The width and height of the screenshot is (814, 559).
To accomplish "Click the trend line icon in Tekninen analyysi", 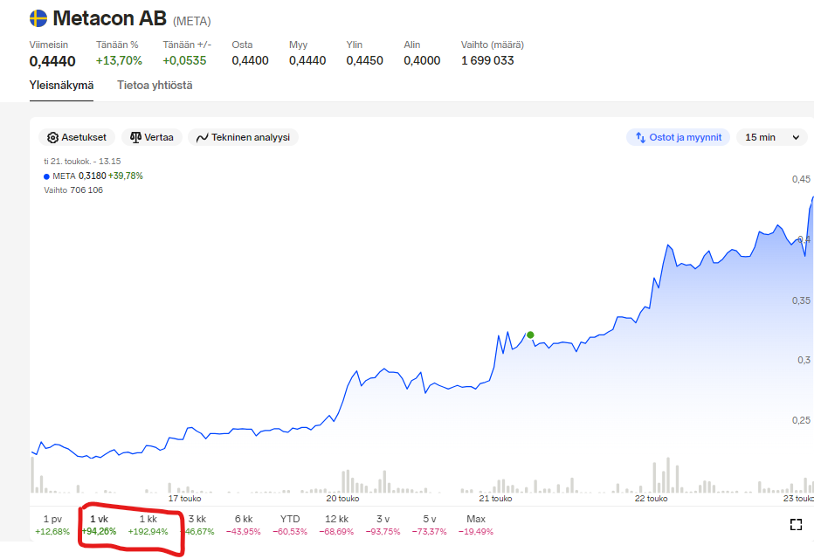I will pyautogui.click(x=202, y=138).
